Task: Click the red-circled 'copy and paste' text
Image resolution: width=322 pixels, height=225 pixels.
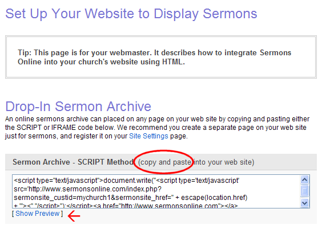Action: pos(164,162)
